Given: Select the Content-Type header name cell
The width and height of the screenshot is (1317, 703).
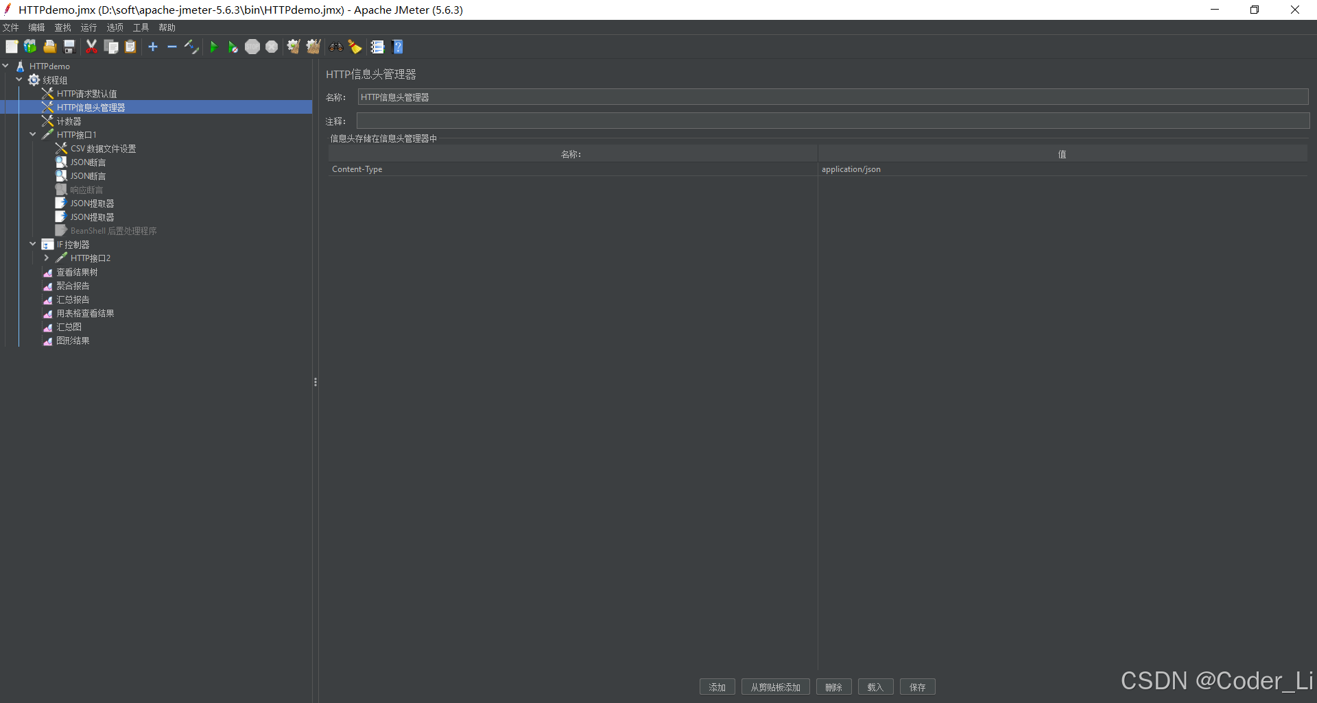Looking at the screenshot, I should pyautogui.click(x=573, y=169).
